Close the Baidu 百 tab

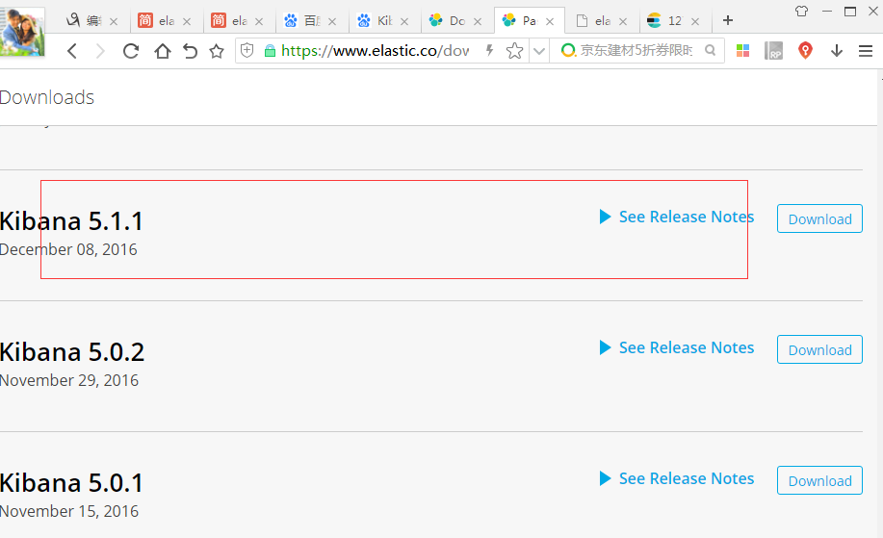tap(332, 21)
